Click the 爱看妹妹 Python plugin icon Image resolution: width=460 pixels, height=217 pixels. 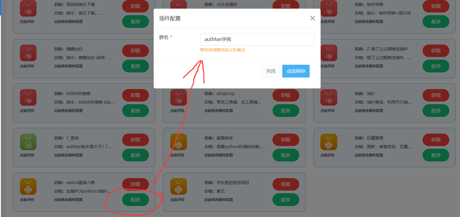pyautogui.click(x=179, y=142)
